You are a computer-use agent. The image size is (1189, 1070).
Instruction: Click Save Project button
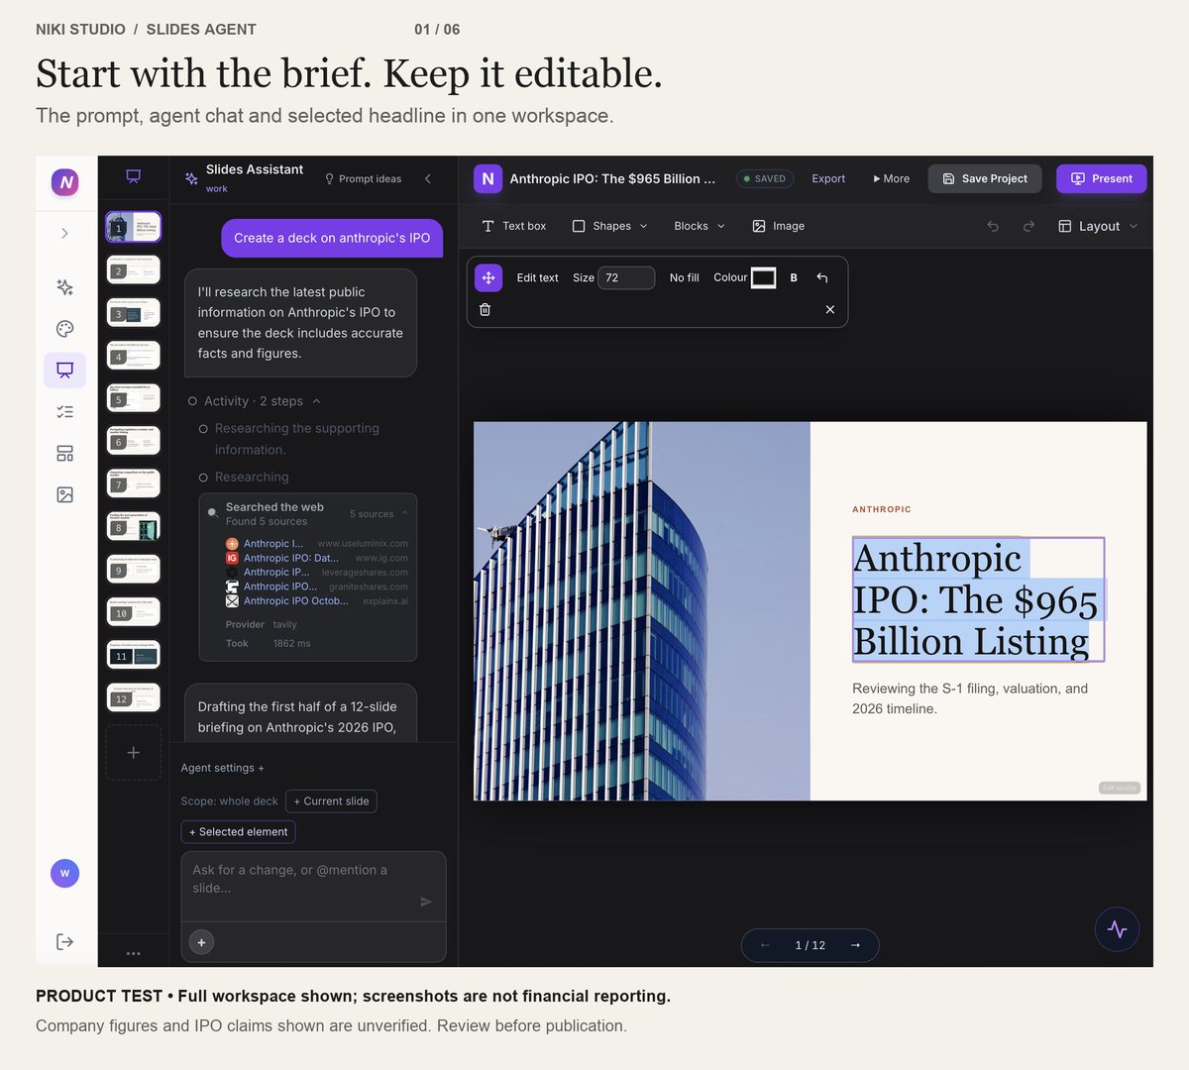coord(985,178)
